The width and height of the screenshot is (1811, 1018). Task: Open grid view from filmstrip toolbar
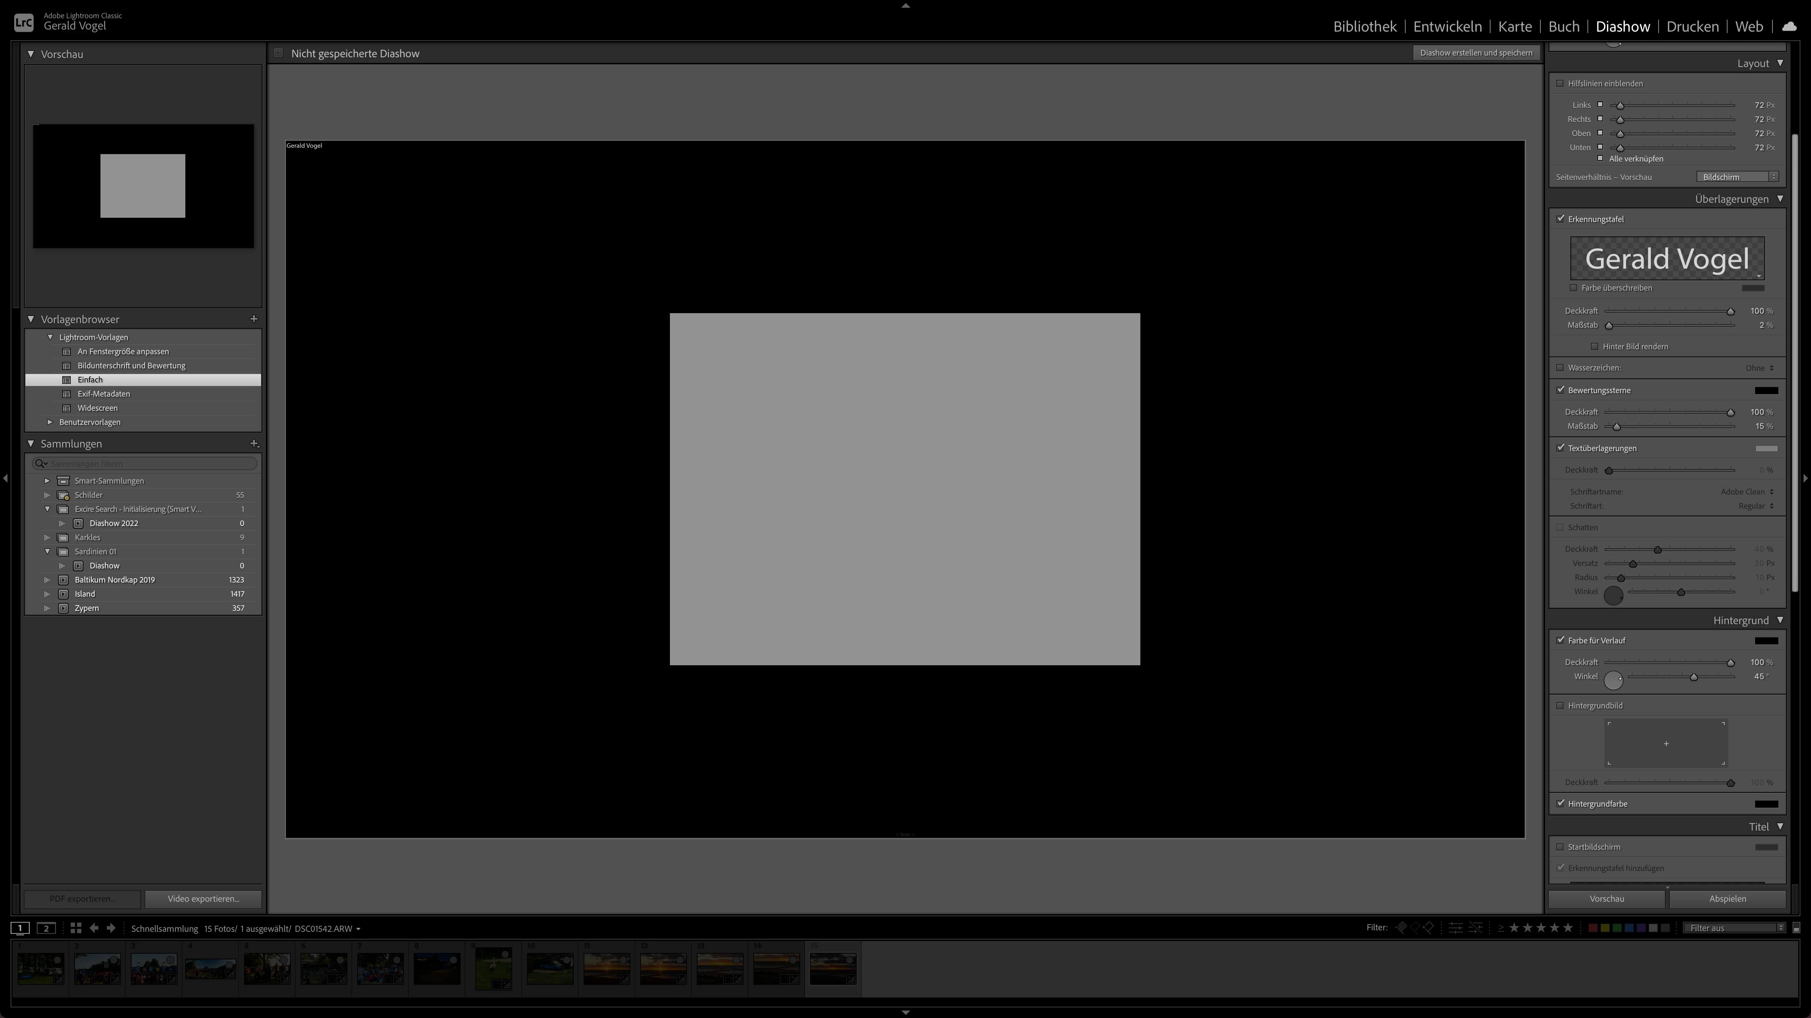click(76, 928)
